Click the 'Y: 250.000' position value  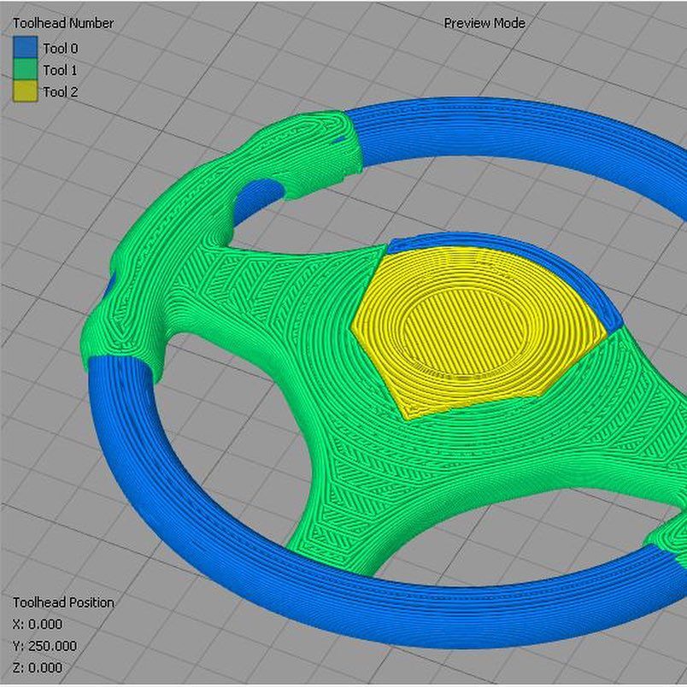45,646
